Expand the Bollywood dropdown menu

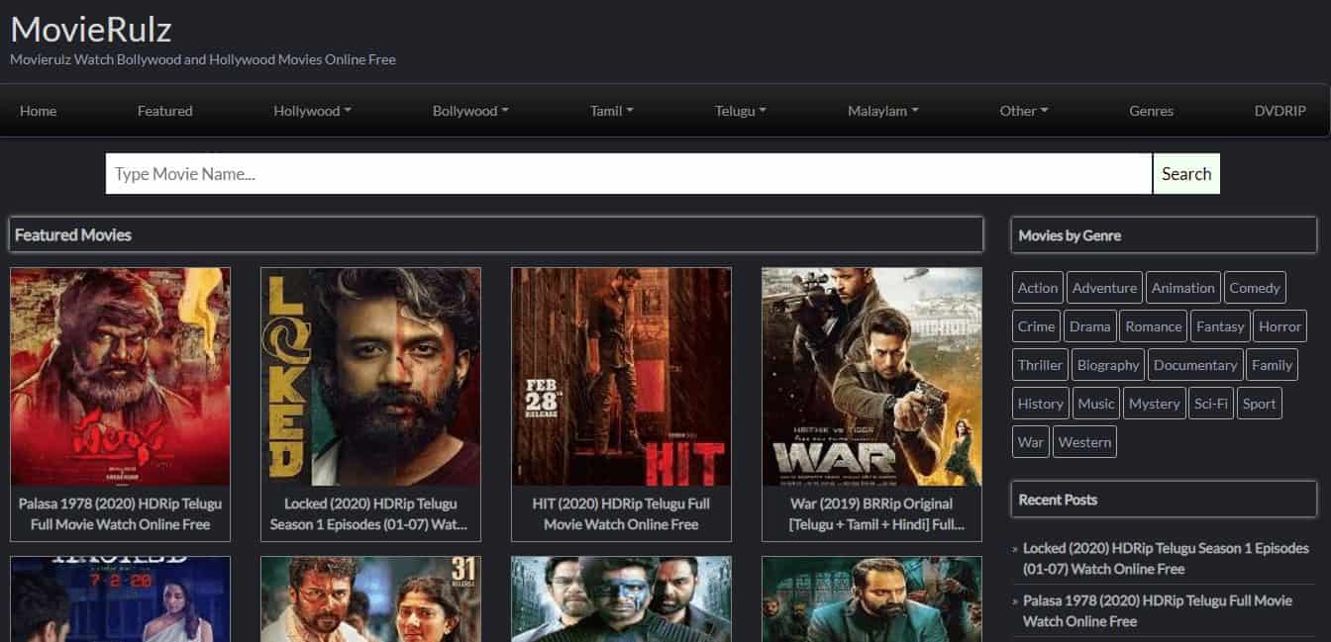470,111
